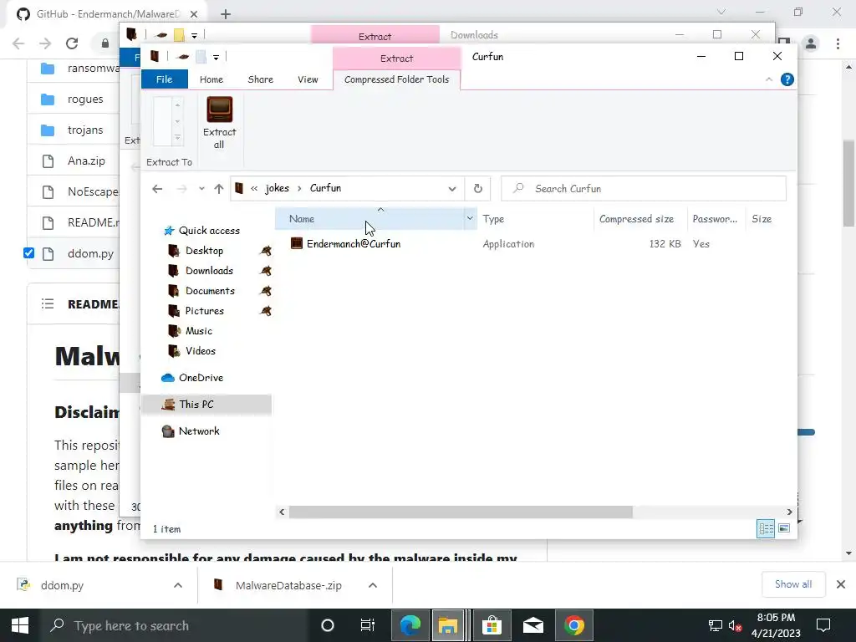Open new Chrome tab with plus
The width and height of the screenshot is (856, 642).
[x=226, y=14]
